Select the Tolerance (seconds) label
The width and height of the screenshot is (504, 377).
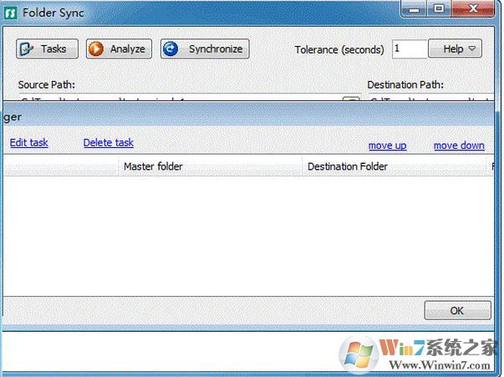click(339, 50)
